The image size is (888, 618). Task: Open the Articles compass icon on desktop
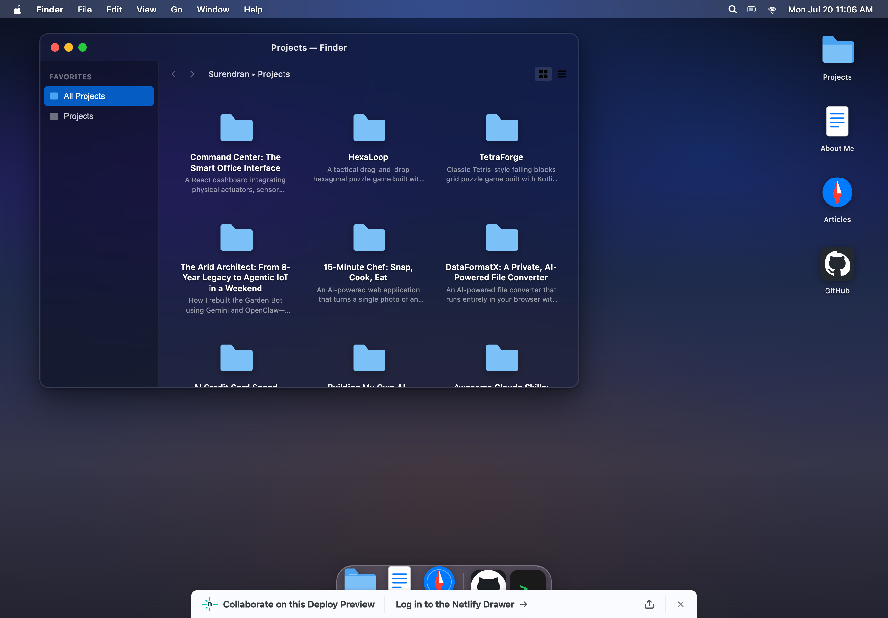(x=837, y=193)
